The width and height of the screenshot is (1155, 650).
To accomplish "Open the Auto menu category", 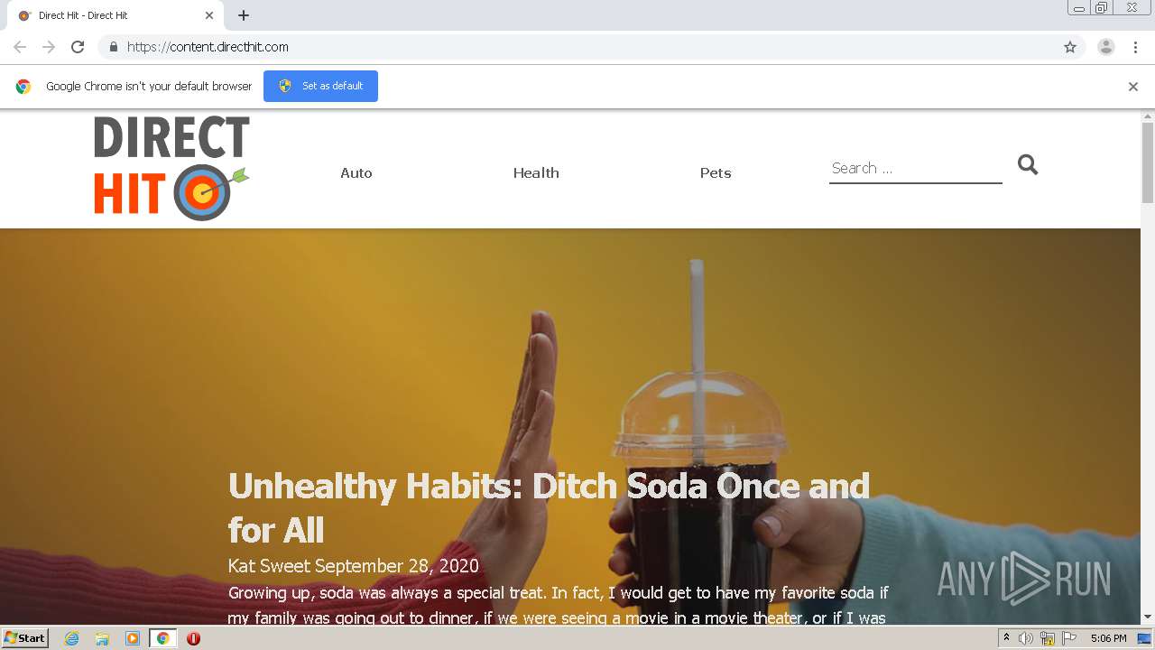I will [356, 172].
